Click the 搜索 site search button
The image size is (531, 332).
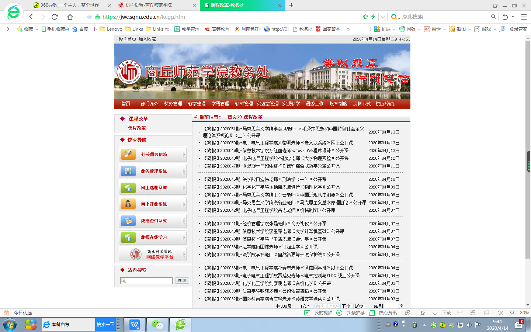tap(182, 280)
